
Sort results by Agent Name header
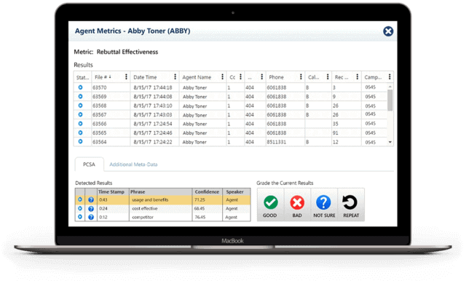[197, 77]
